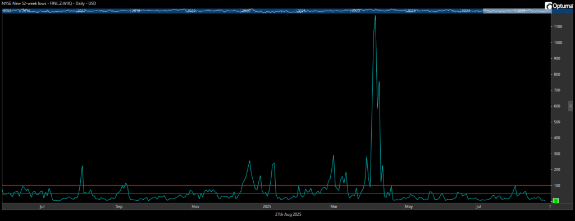Click the peak of the tallest spike

[x=375, y=16]
